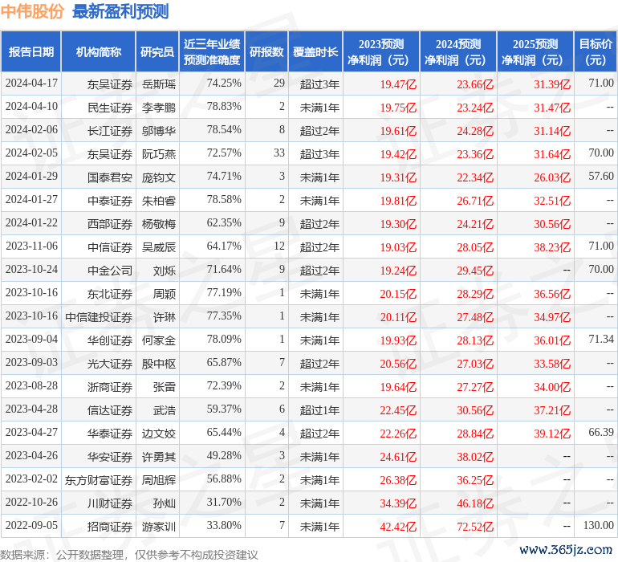Click the 目标价 column header

click(596, 51)
